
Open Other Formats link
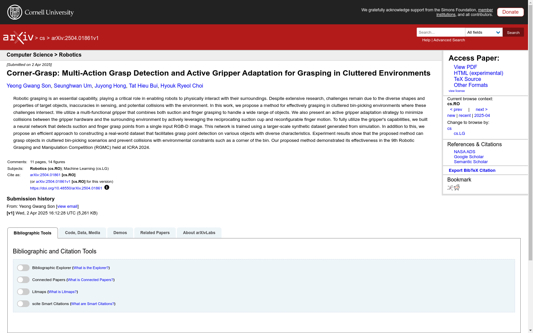(x=471, y=85)
